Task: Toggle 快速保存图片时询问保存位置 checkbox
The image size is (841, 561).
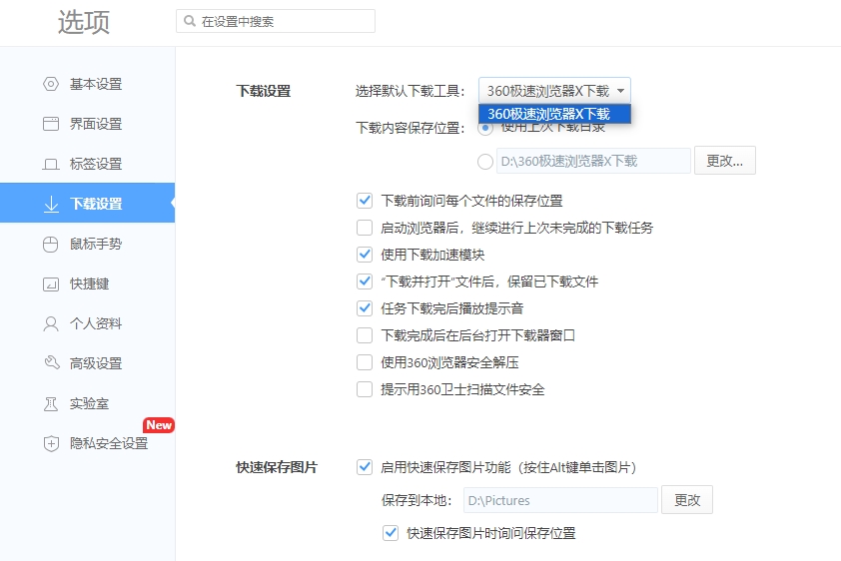Action: click(391, 533)
